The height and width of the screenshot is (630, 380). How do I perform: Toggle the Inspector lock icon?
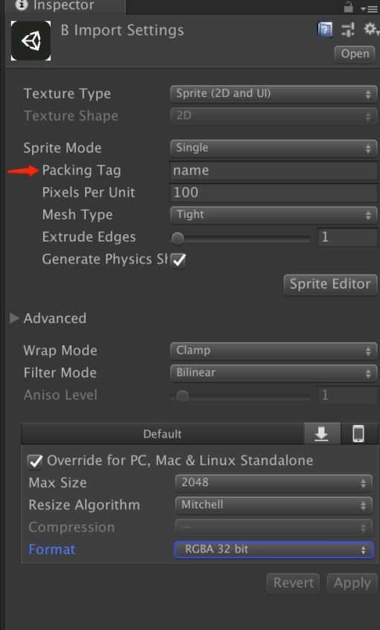click(x=348, y=7)
